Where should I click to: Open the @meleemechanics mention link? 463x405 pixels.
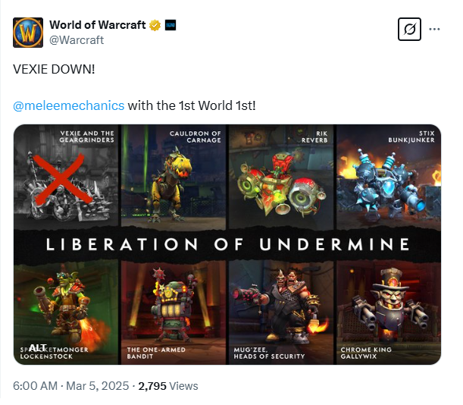click(68, 105)
